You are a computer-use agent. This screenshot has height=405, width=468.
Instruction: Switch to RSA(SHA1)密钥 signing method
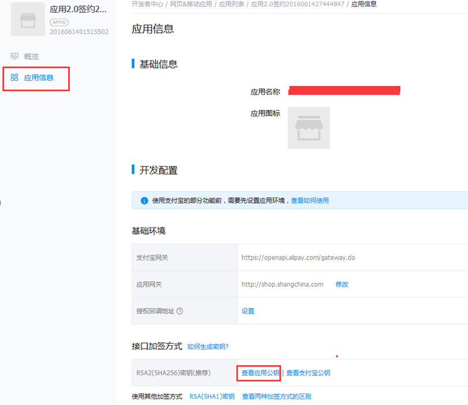pos(212,396)
